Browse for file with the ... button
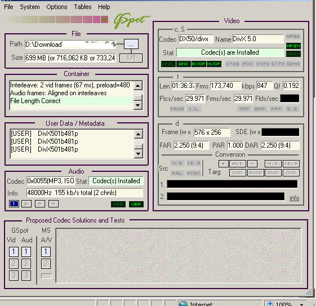 click(x=131, y=44)
